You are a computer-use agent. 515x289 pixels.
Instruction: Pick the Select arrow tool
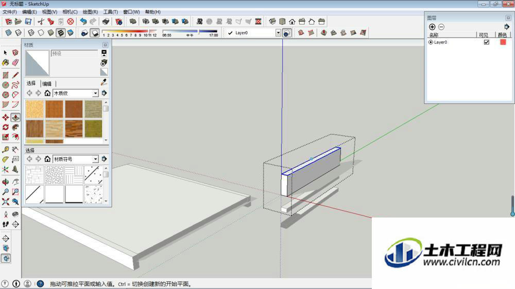[x=5, y=52]
